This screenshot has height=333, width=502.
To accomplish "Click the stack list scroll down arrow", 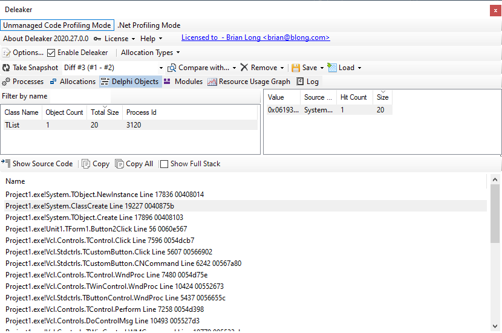I will tap(495, 326).
